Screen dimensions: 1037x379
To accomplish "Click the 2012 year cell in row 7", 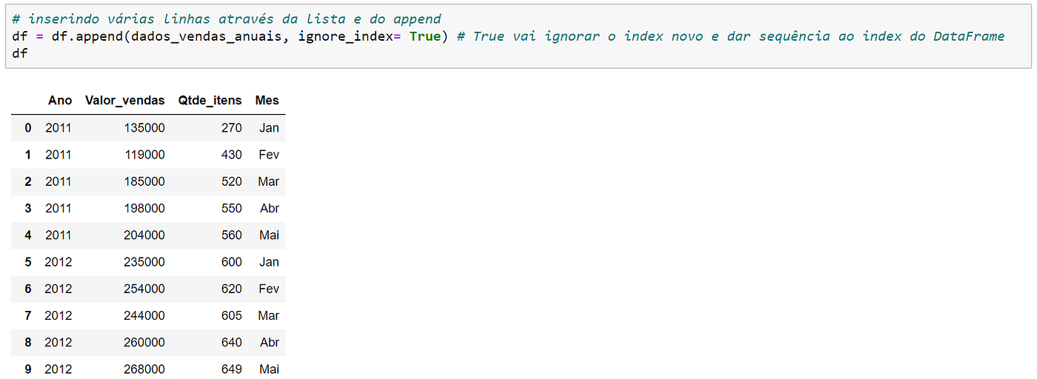I will click(x=59, y=315).
